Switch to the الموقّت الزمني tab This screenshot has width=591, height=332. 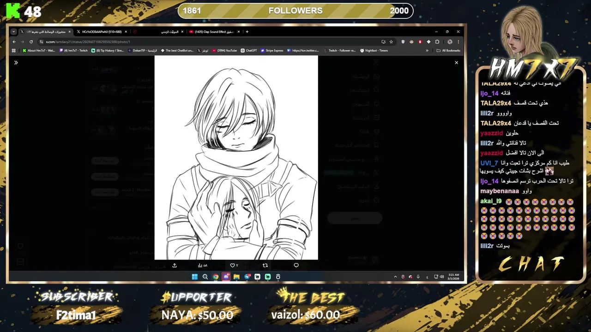pyautogui.click(x=158, y=32)
